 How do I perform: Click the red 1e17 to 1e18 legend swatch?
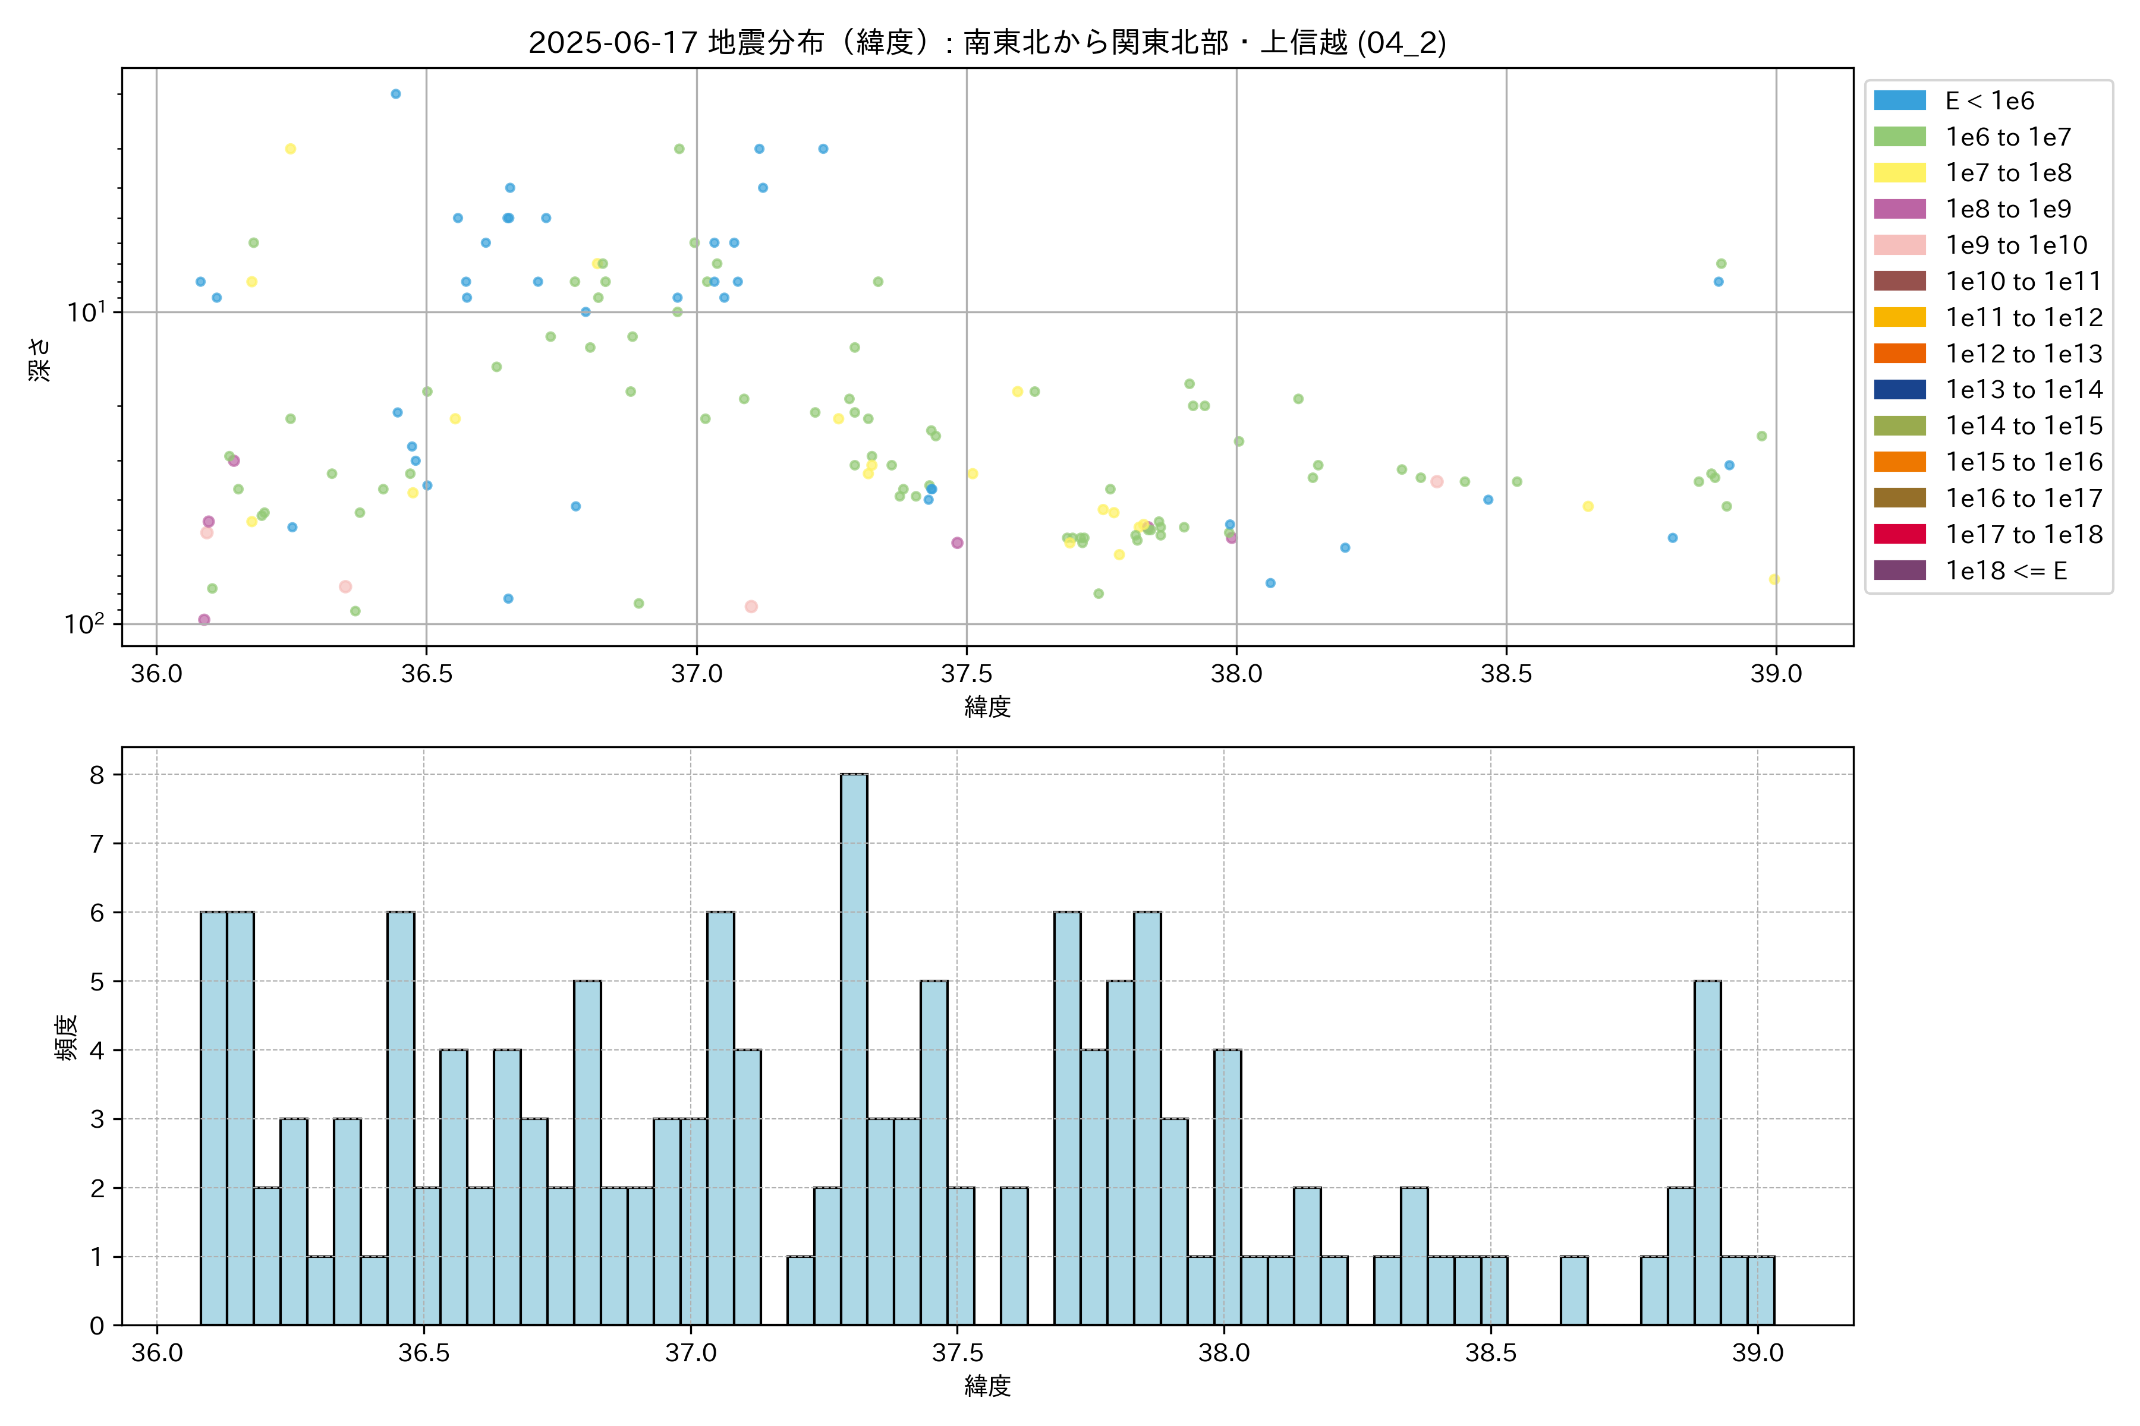point(1900,535)
